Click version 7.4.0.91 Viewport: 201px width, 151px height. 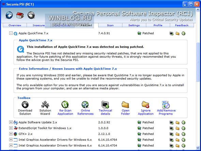click(104, 33)
